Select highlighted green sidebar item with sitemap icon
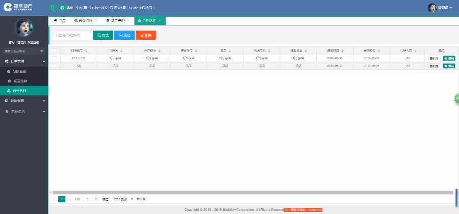The width and height of the screenshot is (459, 214). 24,91
